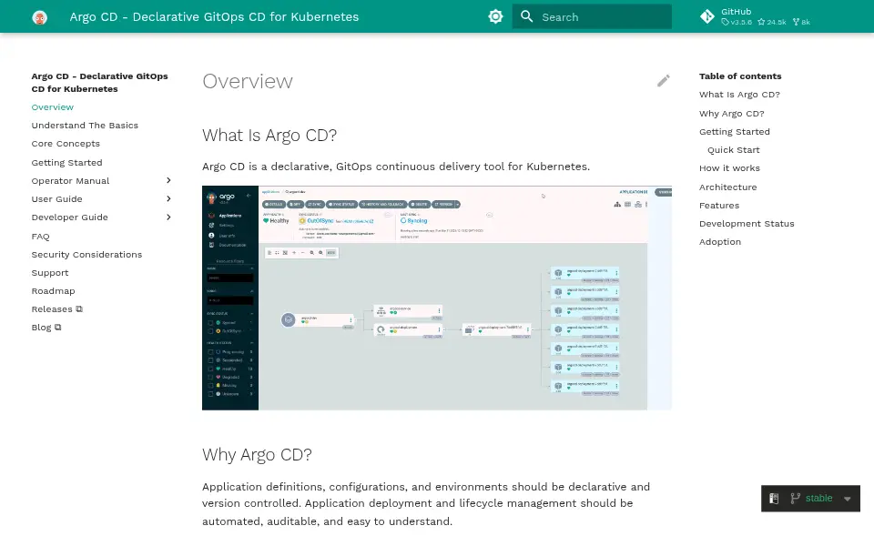Jump to Development Status section

(747, 224)
